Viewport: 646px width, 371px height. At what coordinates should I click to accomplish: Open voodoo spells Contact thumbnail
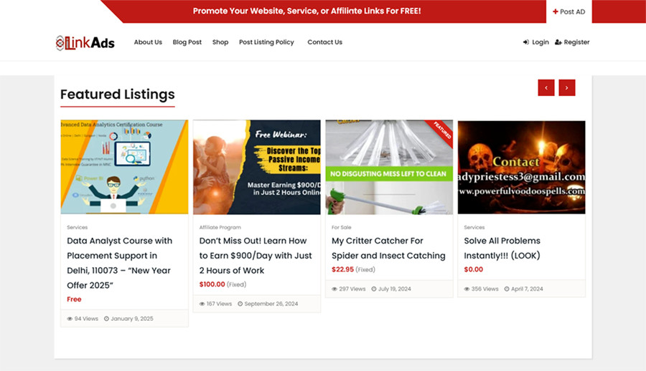pyautogui.click(x=521, y=167)
